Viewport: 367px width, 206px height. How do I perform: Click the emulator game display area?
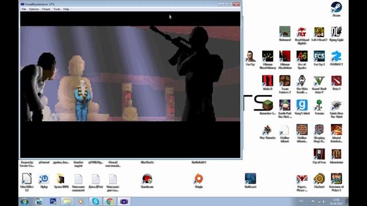[x=130, y=85]
